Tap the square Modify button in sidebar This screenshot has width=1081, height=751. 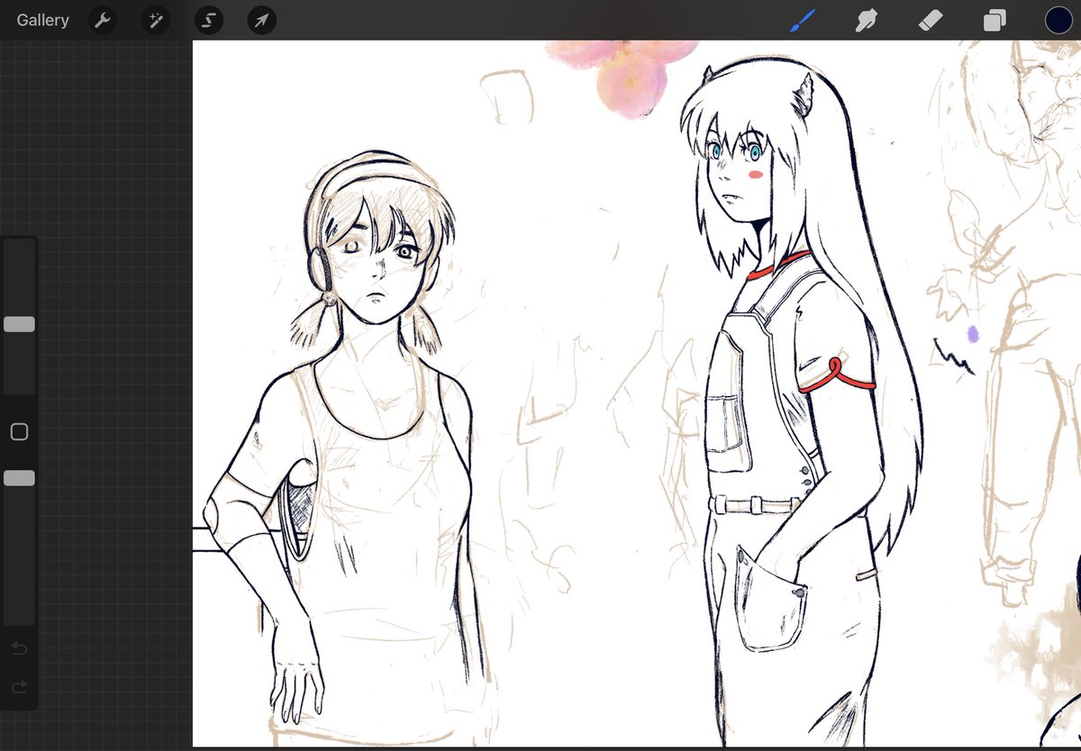[x=19, y=432]
